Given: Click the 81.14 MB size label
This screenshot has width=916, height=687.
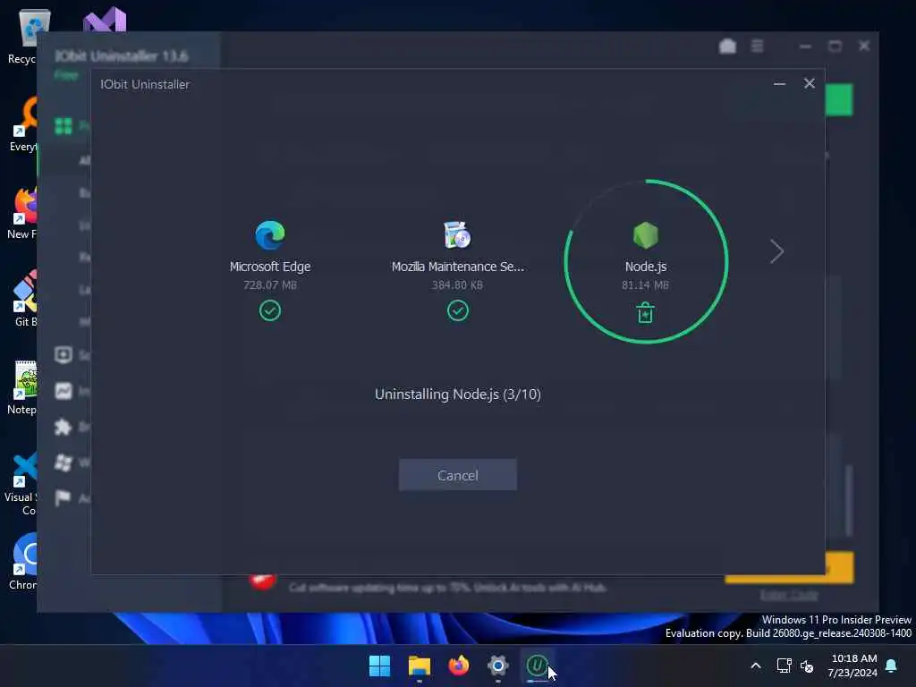Looking at the screenshot, I should 645,285.
